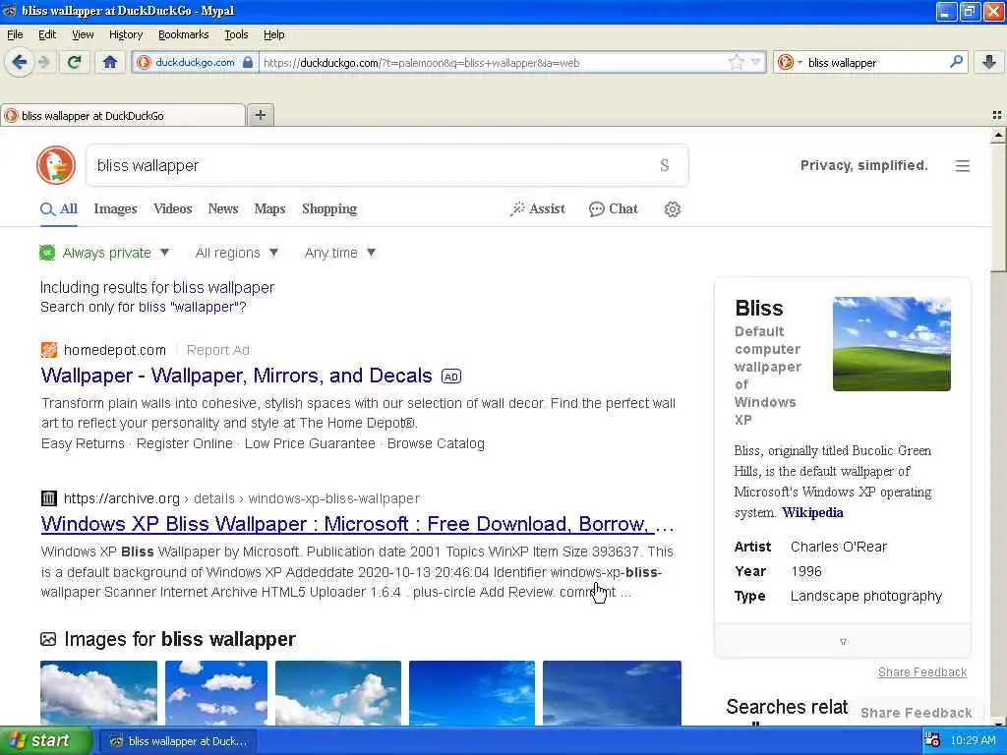Expand the Any time dropdown
This screenshot has height=755, width=1007.
click(340, 253)
